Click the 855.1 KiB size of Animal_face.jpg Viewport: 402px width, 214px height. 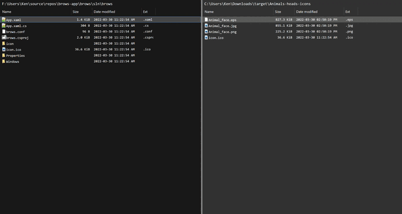point(284,25)
